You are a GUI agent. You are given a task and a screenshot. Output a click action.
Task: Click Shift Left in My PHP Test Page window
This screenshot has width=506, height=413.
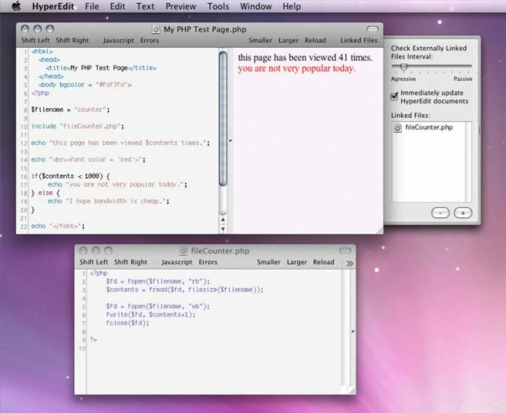(x=36, y=40)
